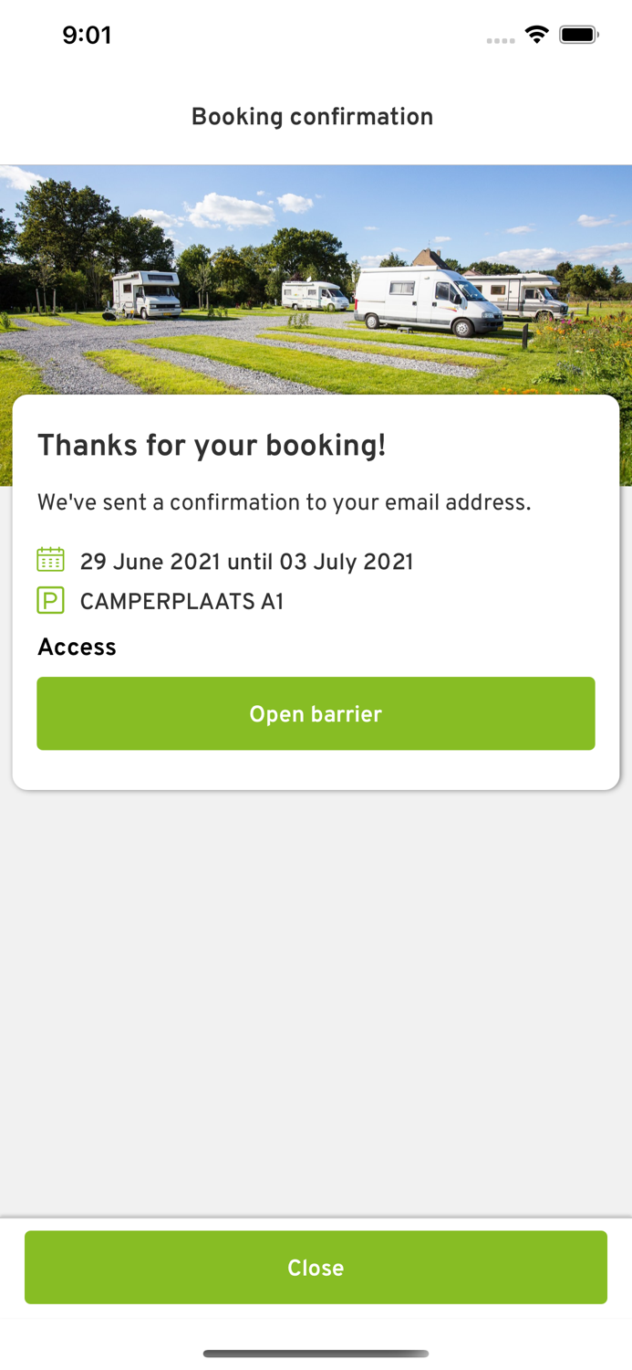This screenshot has width=632, height=1370.
Task: Click the Thanks for your booking heading
Action: click(x=212, y=445)
